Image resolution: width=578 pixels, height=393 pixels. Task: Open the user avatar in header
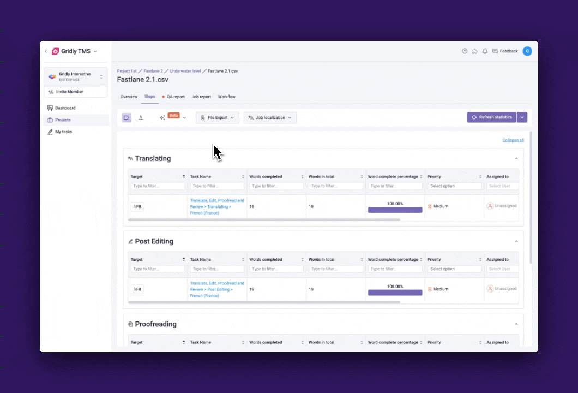(527, 51)
